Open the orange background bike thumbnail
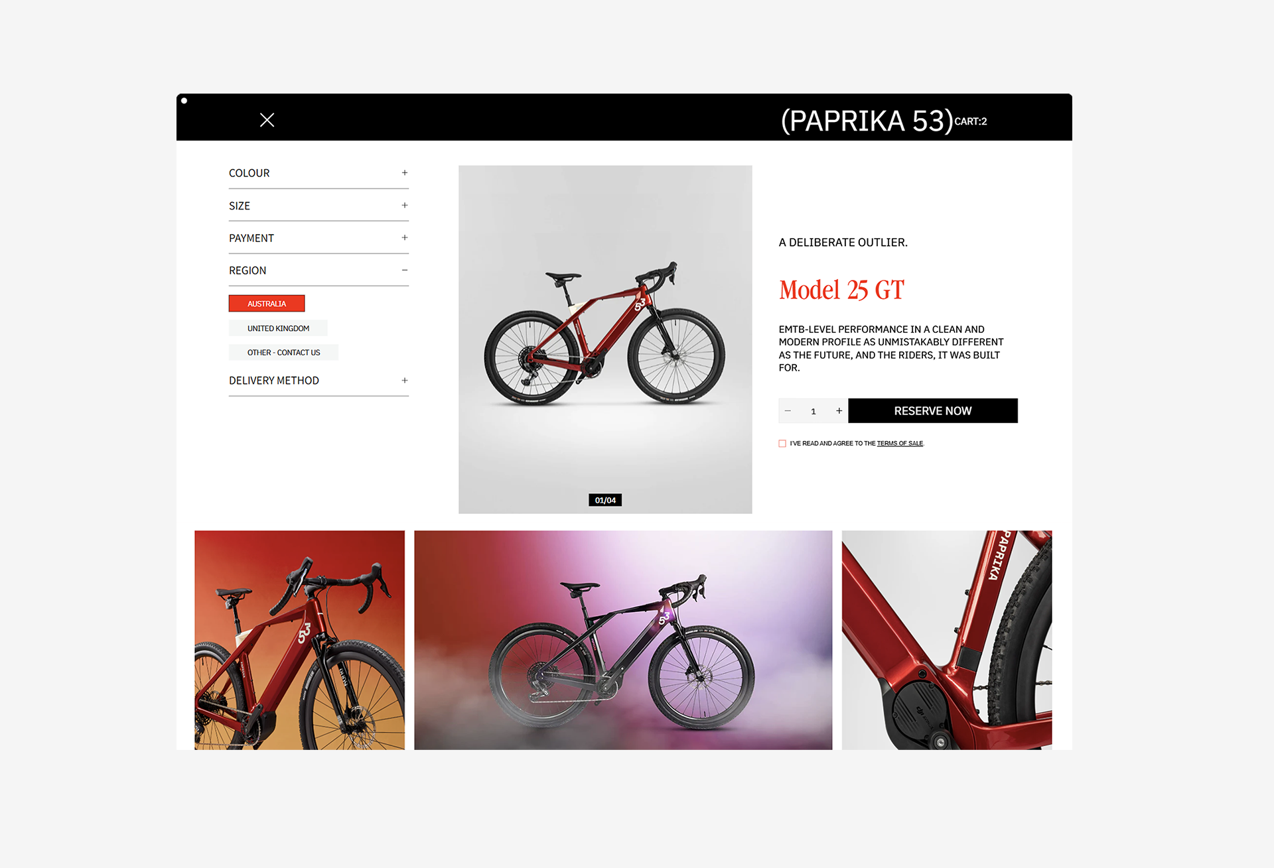The image size is (1274, 868). coord(299,640)
